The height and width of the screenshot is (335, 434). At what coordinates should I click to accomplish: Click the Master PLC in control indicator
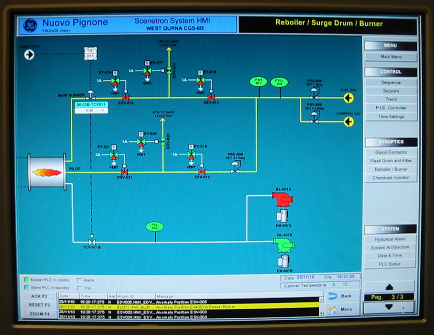coord(26,279)
